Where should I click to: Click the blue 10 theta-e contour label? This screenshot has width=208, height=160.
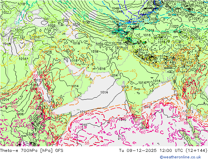coord(136,19)
